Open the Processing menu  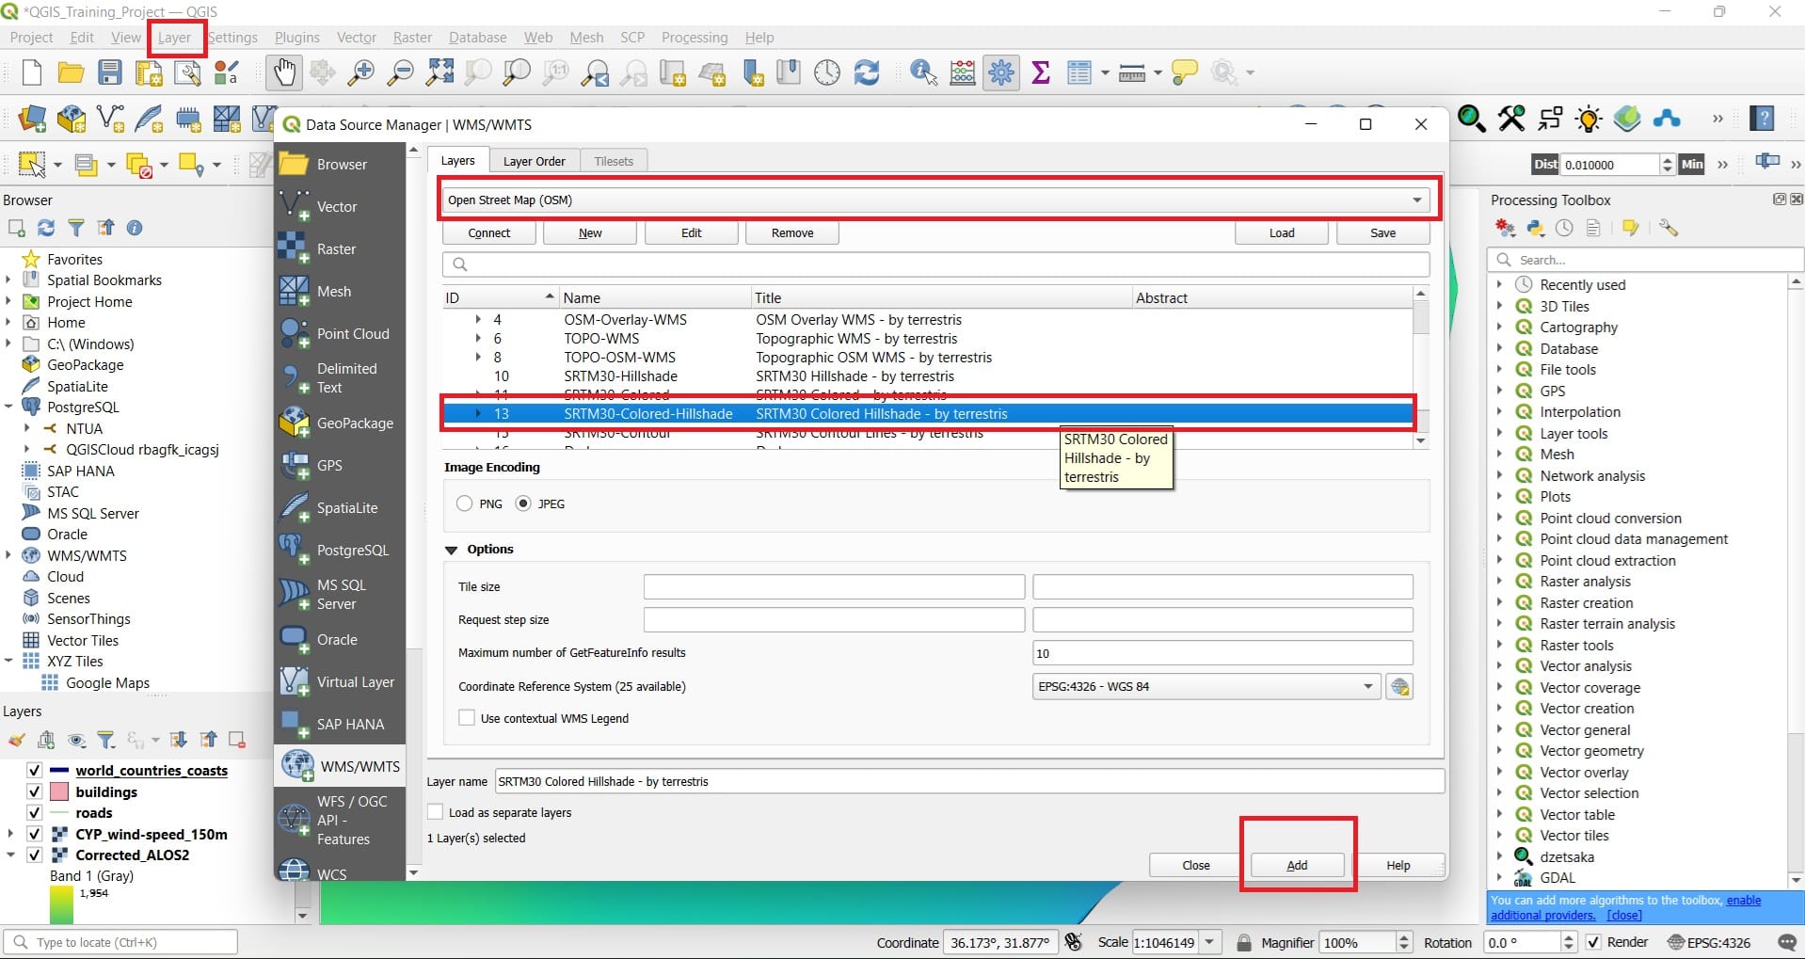point(695,38)
